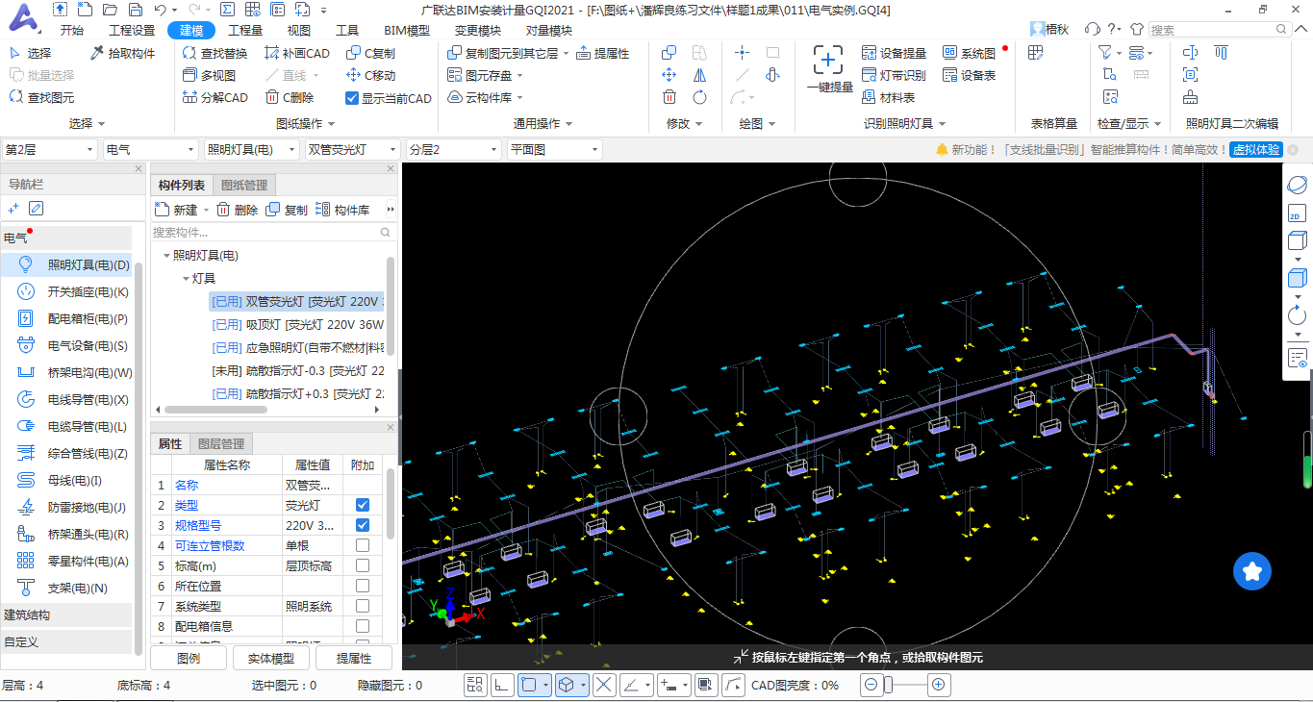Image resolution: width=1313 pixels, height=702 pixels.
Task: Collapse the 灯具 tree node
Action: pyautogui.click(x=186, y=279)
